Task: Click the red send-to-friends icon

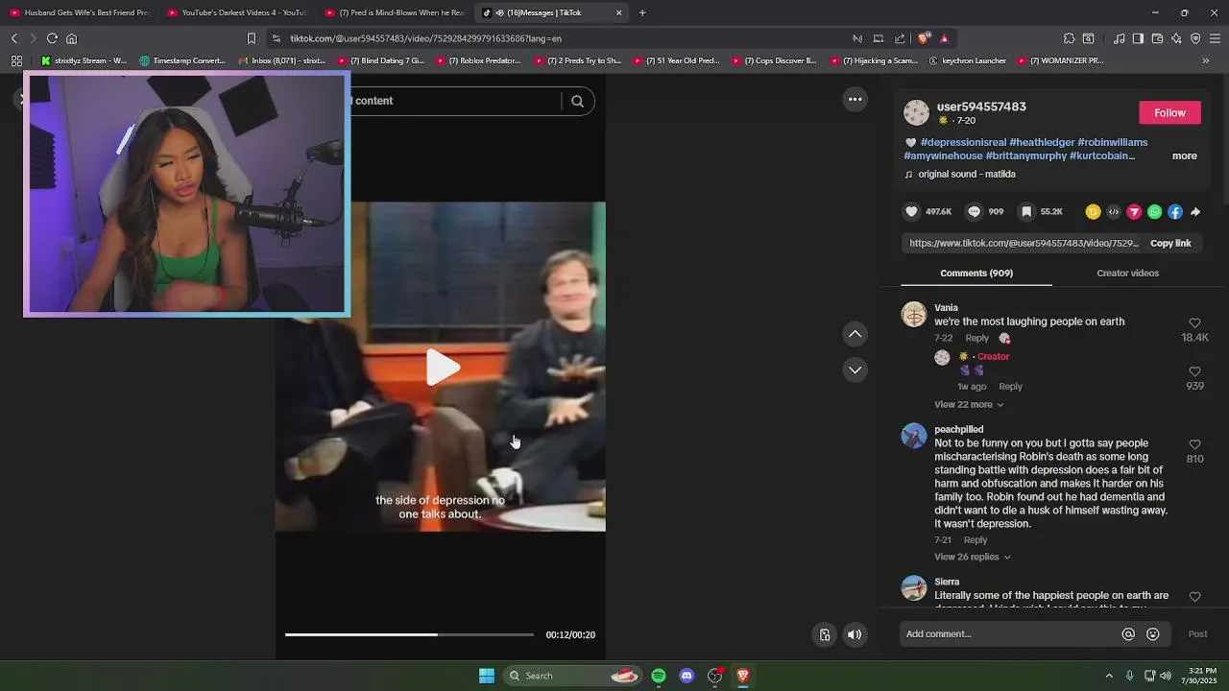Action: (1134, 212)
